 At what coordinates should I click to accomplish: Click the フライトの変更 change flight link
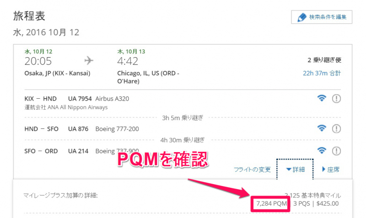253,170
